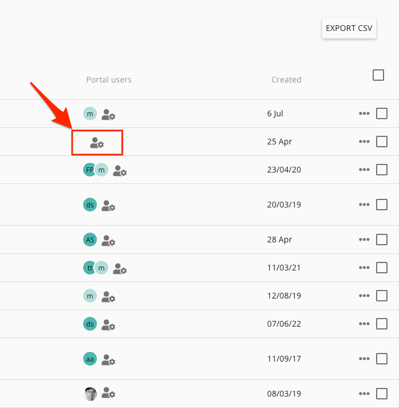Open manage users icon in 12/08/19 row

point(108,297)
